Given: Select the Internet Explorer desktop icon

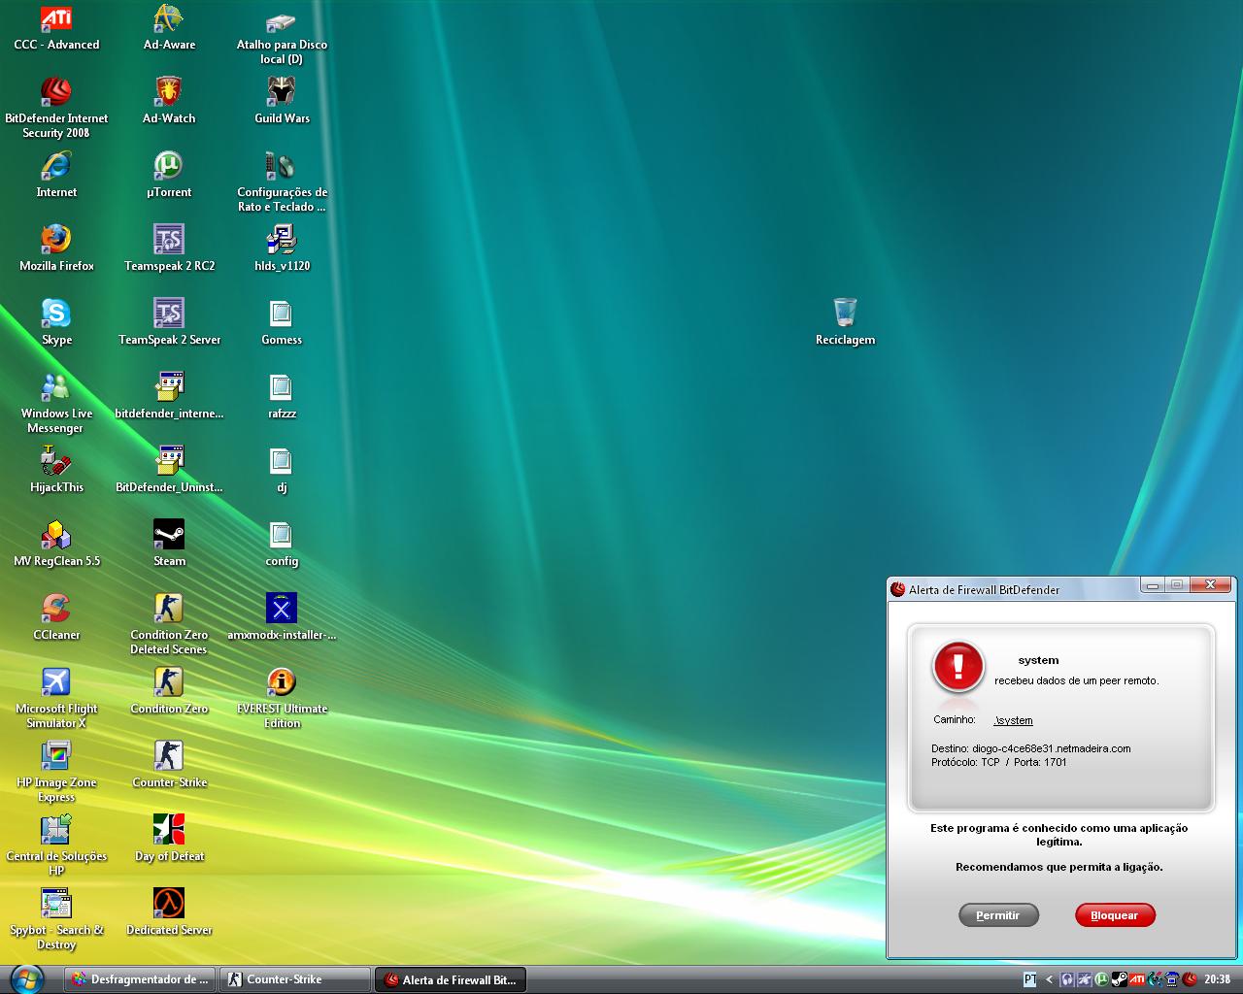Looking at the screenshot, I should 56,176.
